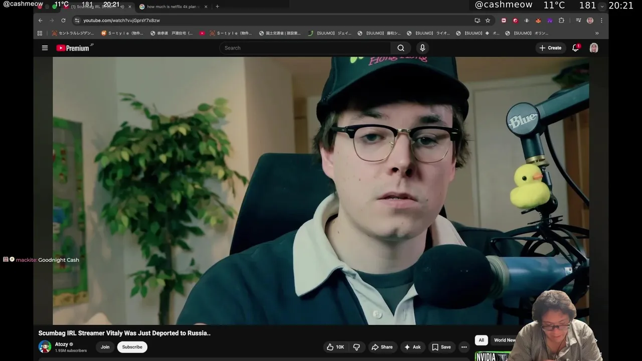
Task: Open a new browser tab with plus
Action: (x=217, y=7)
